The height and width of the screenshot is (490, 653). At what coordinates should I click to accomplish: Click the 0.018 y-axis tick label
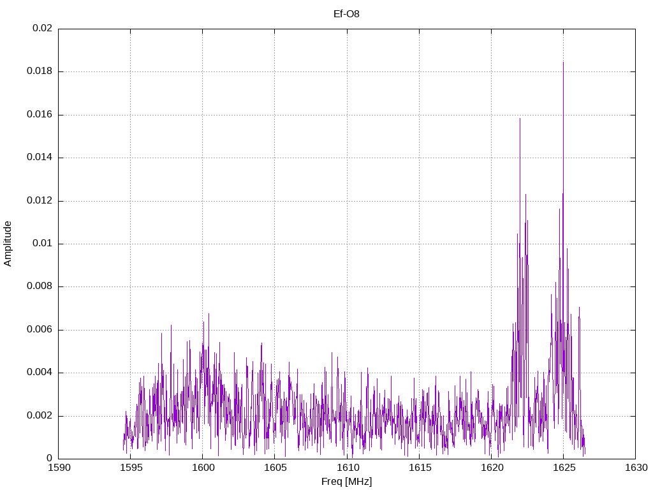40,71
